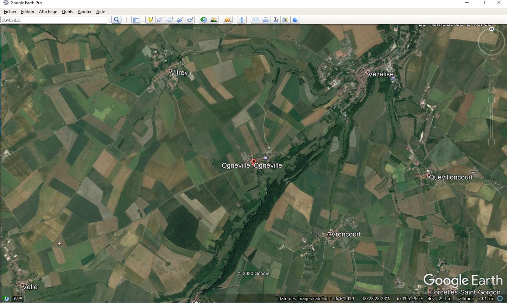507x303 pixels.
Task: Click the move joystick circle
Action: tap(492, 67)
